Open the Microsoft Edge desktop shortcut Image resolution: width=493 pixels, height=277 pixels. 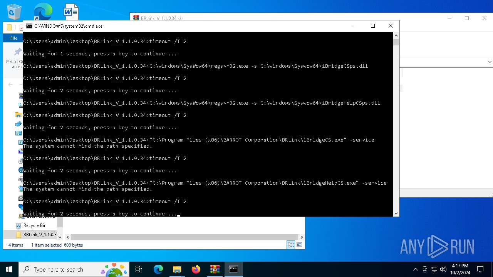point(43,12)
